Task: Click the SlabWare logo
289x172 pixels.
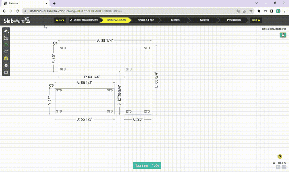Action: click(x=17, y=21)
